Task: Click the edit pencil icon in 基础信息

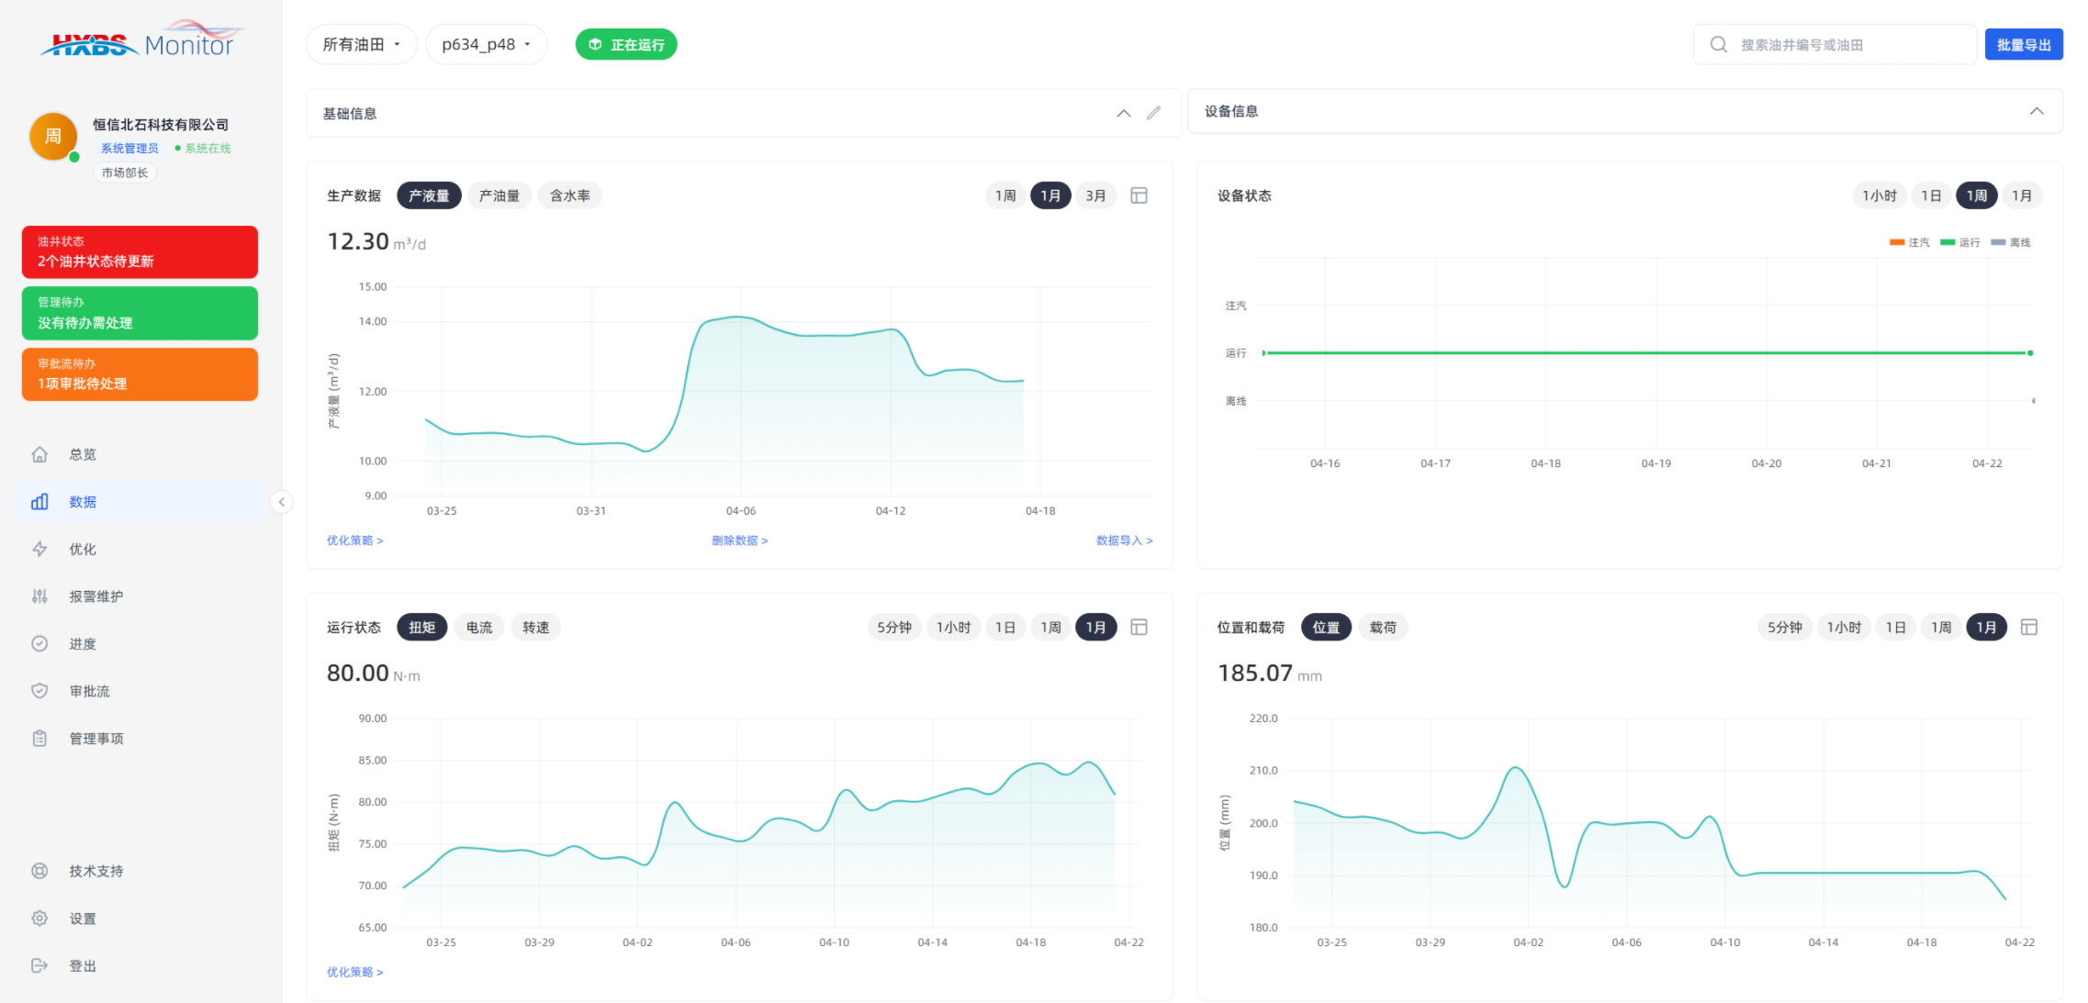Action: (1153, 113)
